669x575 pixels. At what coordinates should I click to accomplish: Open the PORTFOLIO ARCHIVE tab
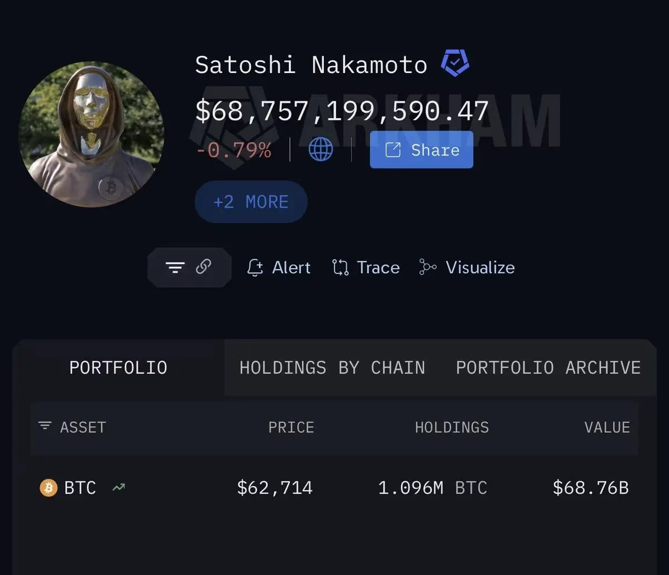click(x=548, y=368)
